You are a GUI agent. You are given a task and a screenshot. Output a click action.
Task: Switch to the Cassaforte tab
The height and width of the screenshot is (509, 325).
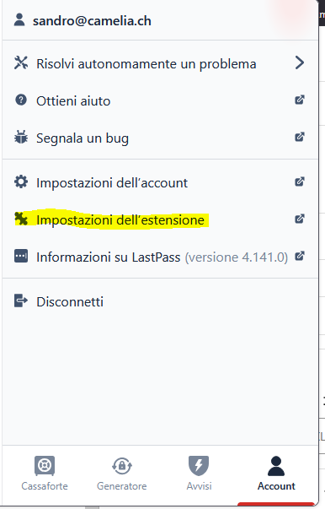tap(45, 474)
